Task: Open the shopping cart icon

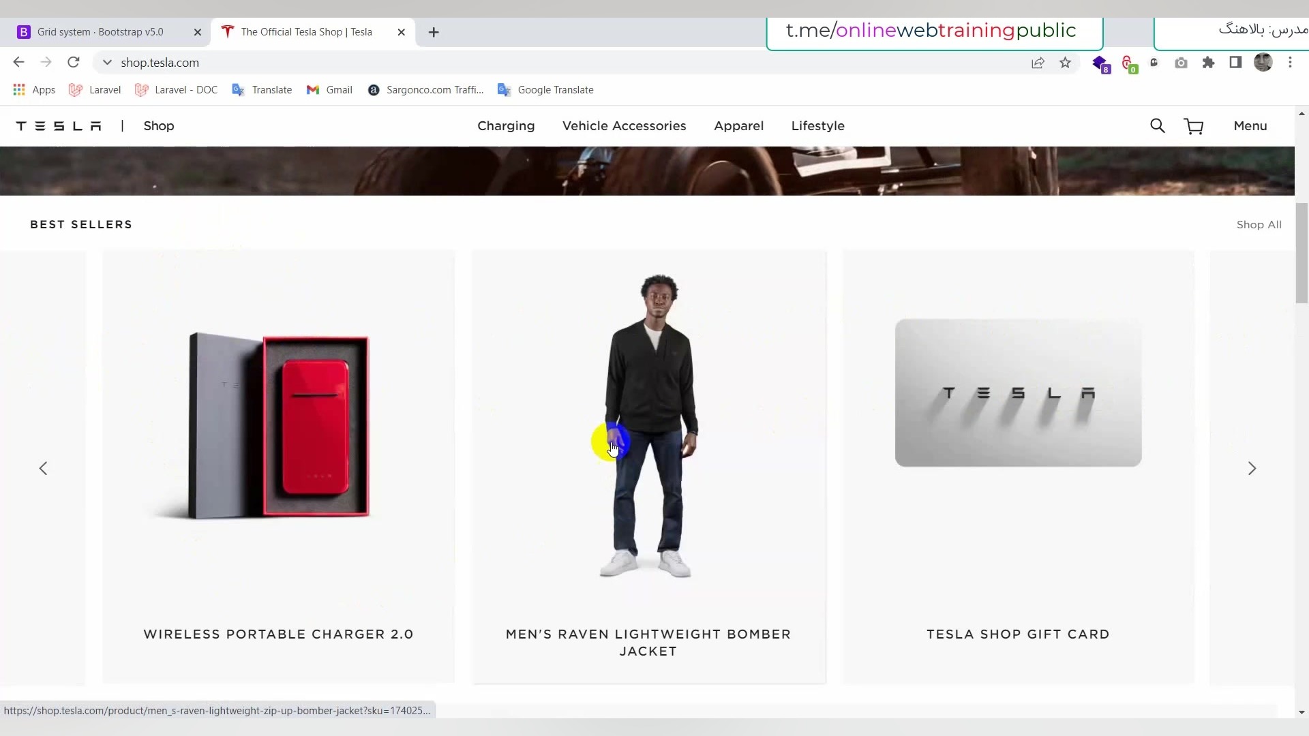Action: pos(1194,126)
